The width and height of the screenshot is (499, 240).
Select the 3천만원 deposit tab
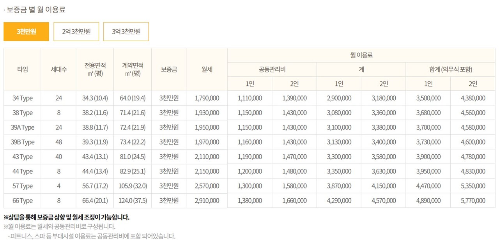click(x=26, y=32)
